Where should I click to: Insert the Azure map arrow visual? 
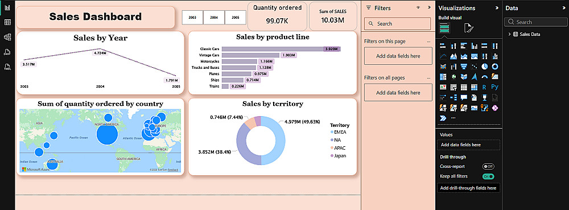pos(474,77)
